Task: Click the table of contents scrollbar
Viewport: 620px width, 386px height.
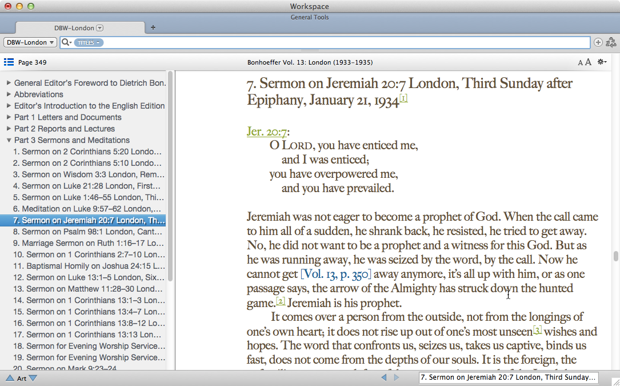Action: tap(170, 176)
